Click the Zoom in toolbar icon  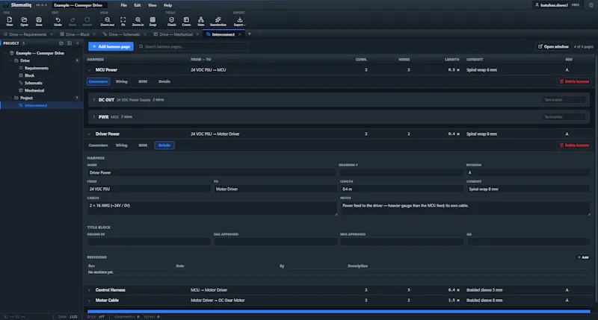pyautogui.click(x=138, y=22)
